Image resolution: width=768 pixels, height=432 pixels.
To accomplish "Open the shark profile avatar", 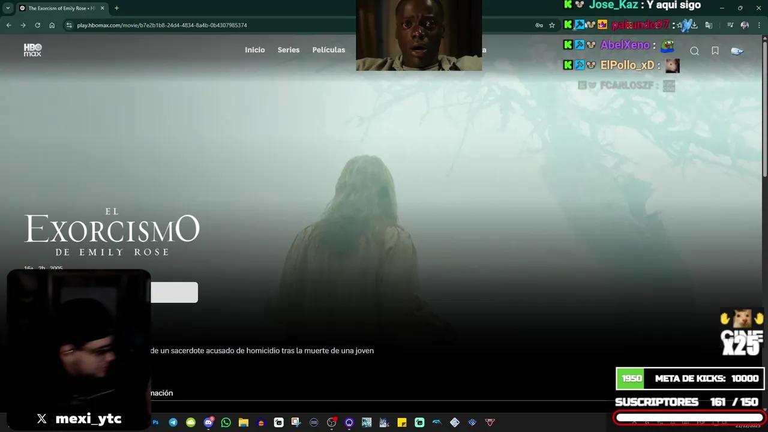I will [737, 51].
